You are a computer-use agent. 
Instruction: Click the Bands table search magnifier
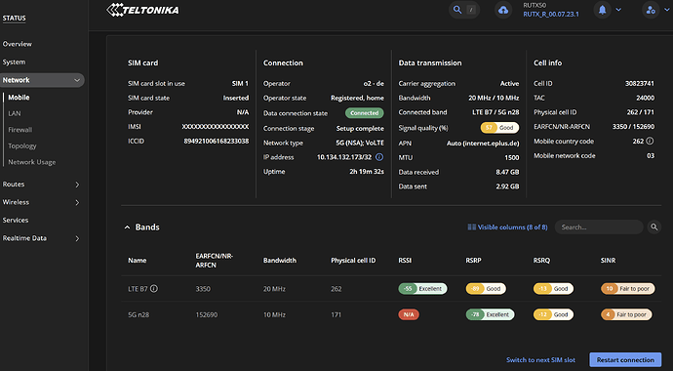coord(654,227)
